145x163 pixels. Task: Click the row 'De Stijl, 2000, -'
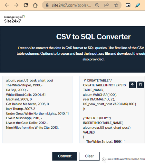point(17,90)
